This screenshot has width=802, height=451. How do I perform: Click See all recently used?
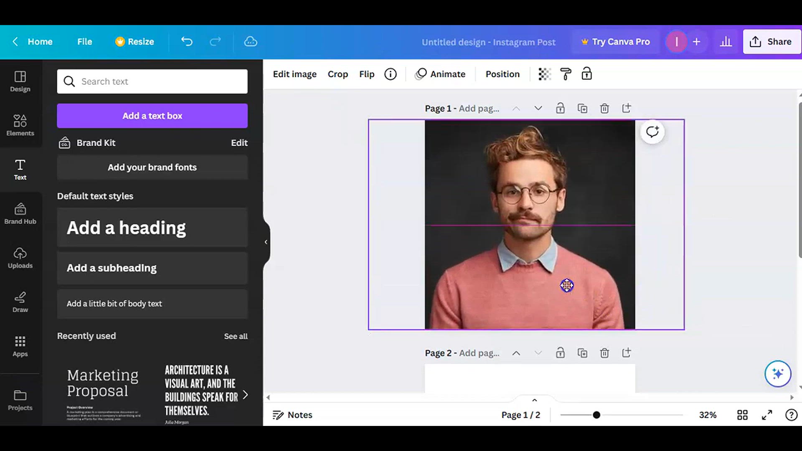[236, 336]
